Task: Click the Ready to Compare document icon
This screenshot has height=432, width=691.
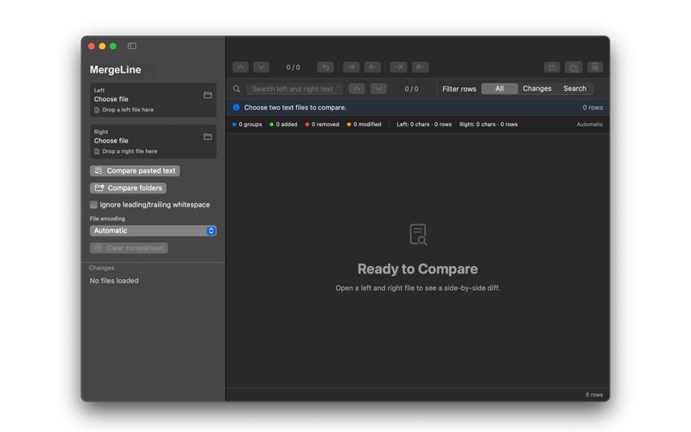Action: click(418, 234)
